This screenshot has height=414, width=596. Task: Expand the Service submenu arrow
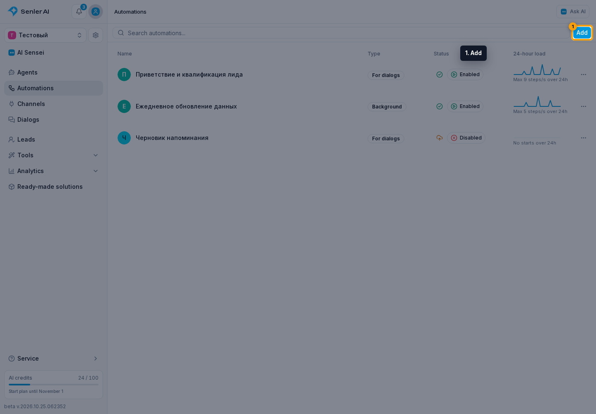[96, 359]
